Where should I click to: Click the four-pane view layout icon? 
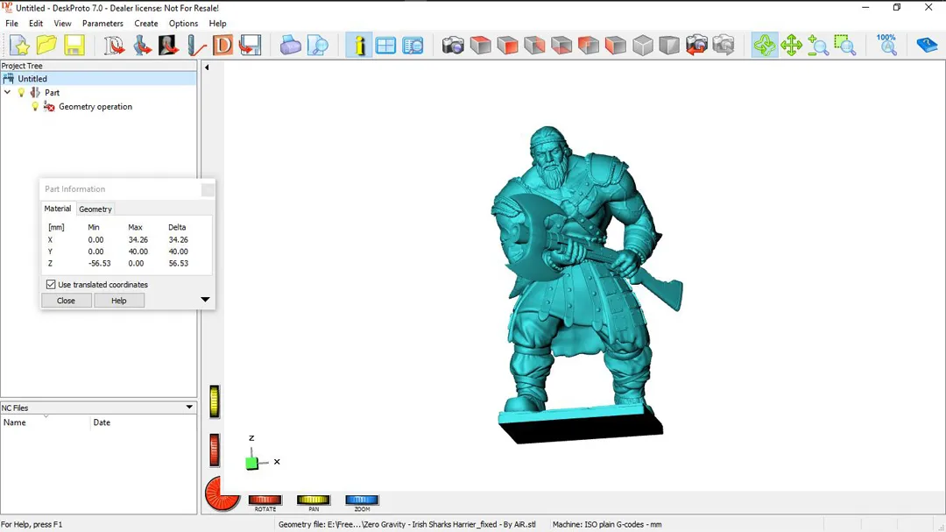click(385, 46)
